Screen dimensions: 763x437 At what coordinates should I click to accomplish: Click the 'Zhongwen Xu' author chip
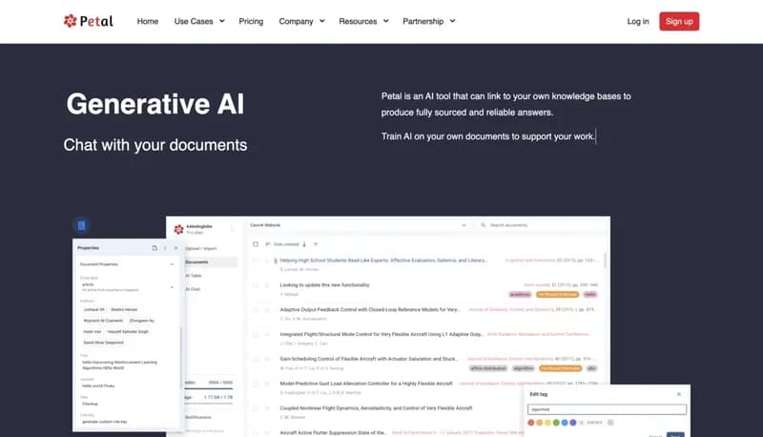click(141, 321)
